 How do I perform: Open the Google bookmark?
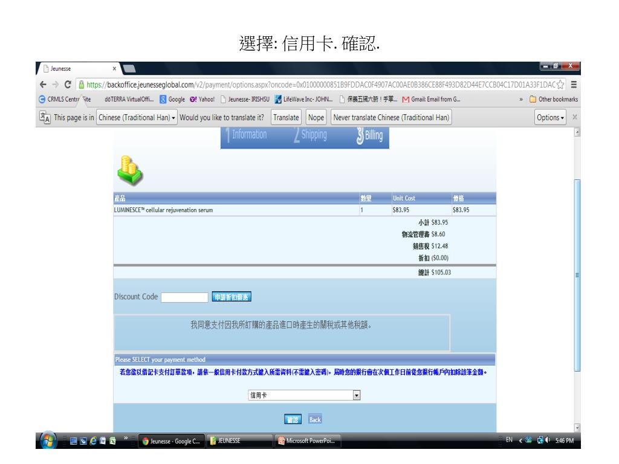coord(172,99)
